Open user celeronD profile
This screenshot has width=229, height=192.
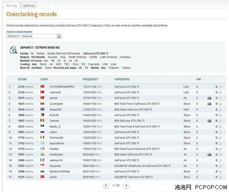[55, 92]
